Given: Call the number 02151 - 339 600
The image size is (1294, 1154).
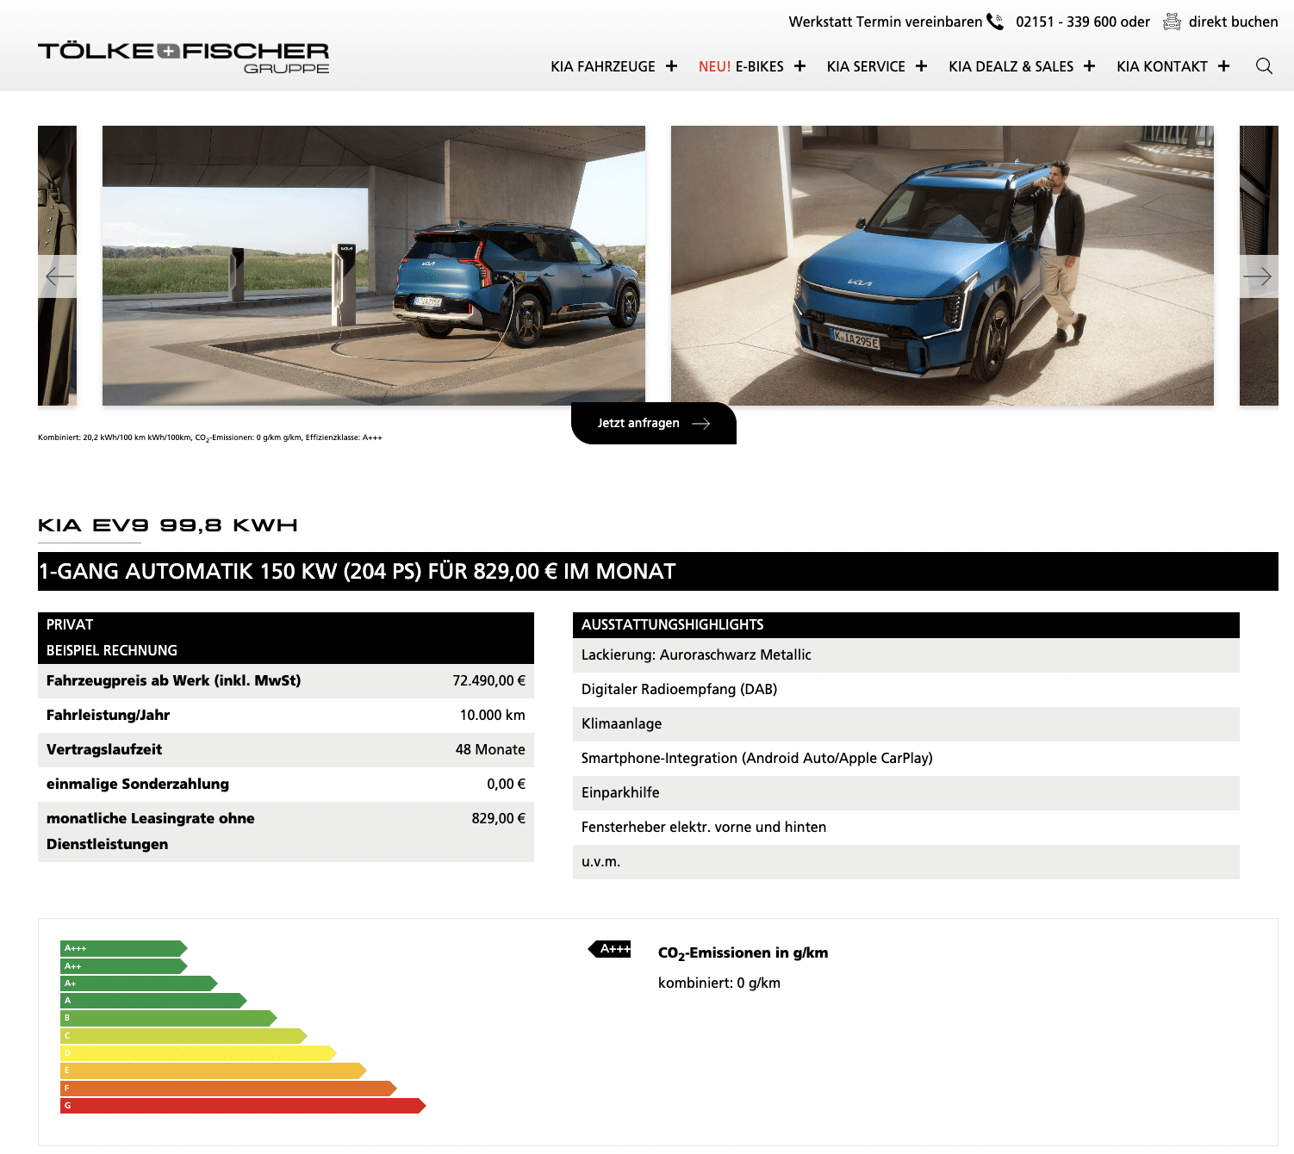Looking at the screenshot, I should click(x=1067, y=22).
